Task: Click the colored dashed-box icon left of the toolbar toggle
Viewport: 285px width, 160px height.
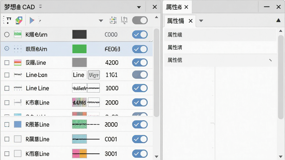Action: pyautogui.click(x=113, y=20)
